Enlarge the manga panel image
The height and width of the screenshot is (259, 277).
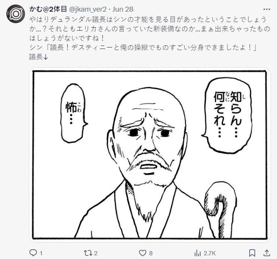pyautogui.click(x=150, y=155)
